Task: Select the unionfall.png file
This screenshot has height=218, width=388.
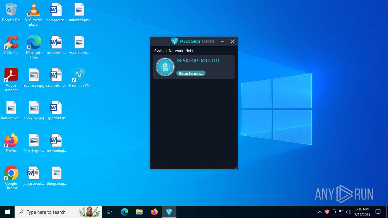Action: [79, 13]
